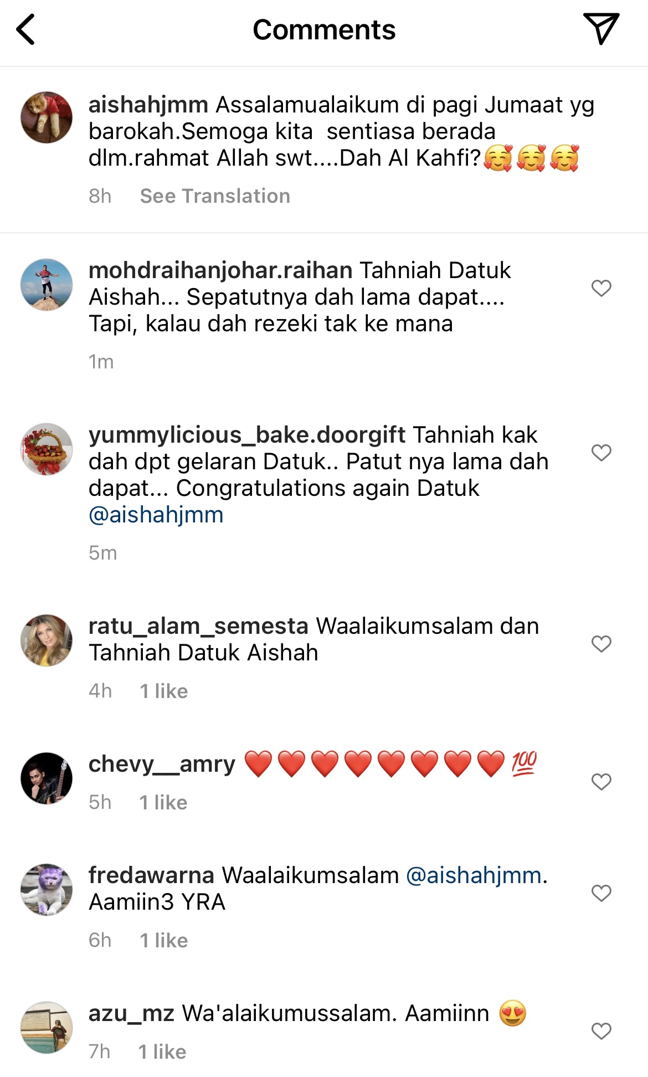Like mohdraihanjohar.raihan's comment with the heart
Viewport: 648px width, 1077px height.
[x=601, y=288]
